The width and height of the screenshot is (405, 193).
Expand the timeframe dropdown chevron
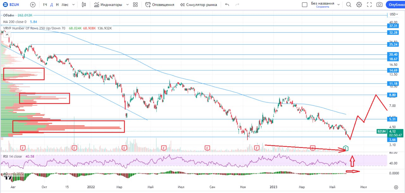(73, 5)
